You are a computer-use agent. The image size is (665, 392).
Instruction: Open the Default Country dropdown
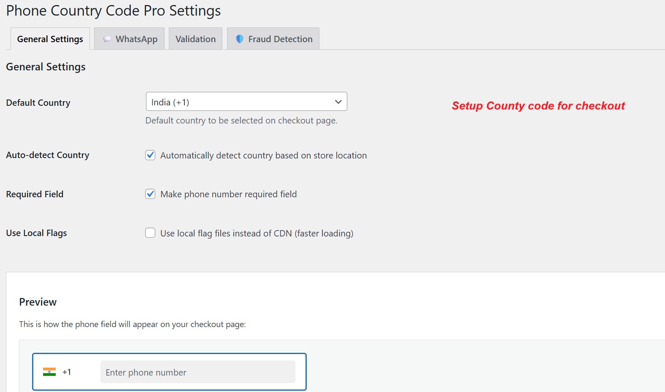click(246, 102)
